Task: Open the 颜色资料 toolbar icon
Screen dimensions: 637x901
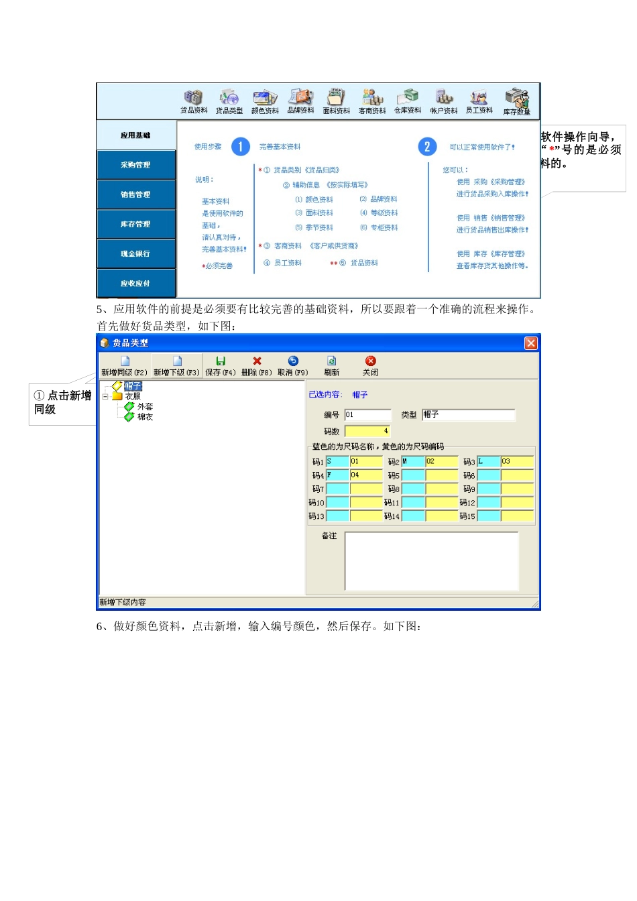Action: pyautogui.click(x=265, y=101)
